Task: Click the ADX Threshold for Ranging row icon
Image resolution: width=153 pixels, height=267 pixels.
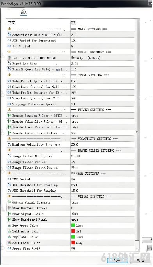Action: click(9, 191)
